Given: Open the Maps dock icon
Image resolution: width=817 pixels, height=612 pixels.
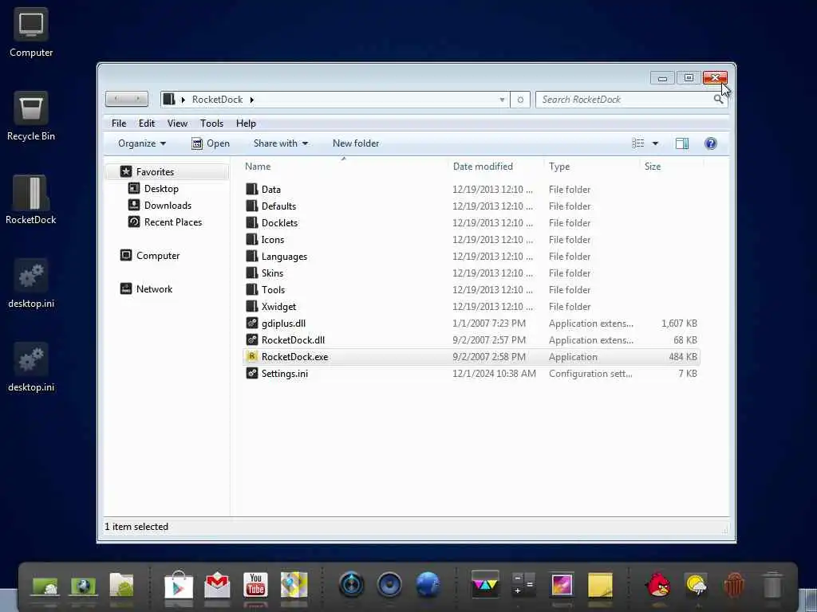Looking at the screenshot, I should (x=294, y=584).
